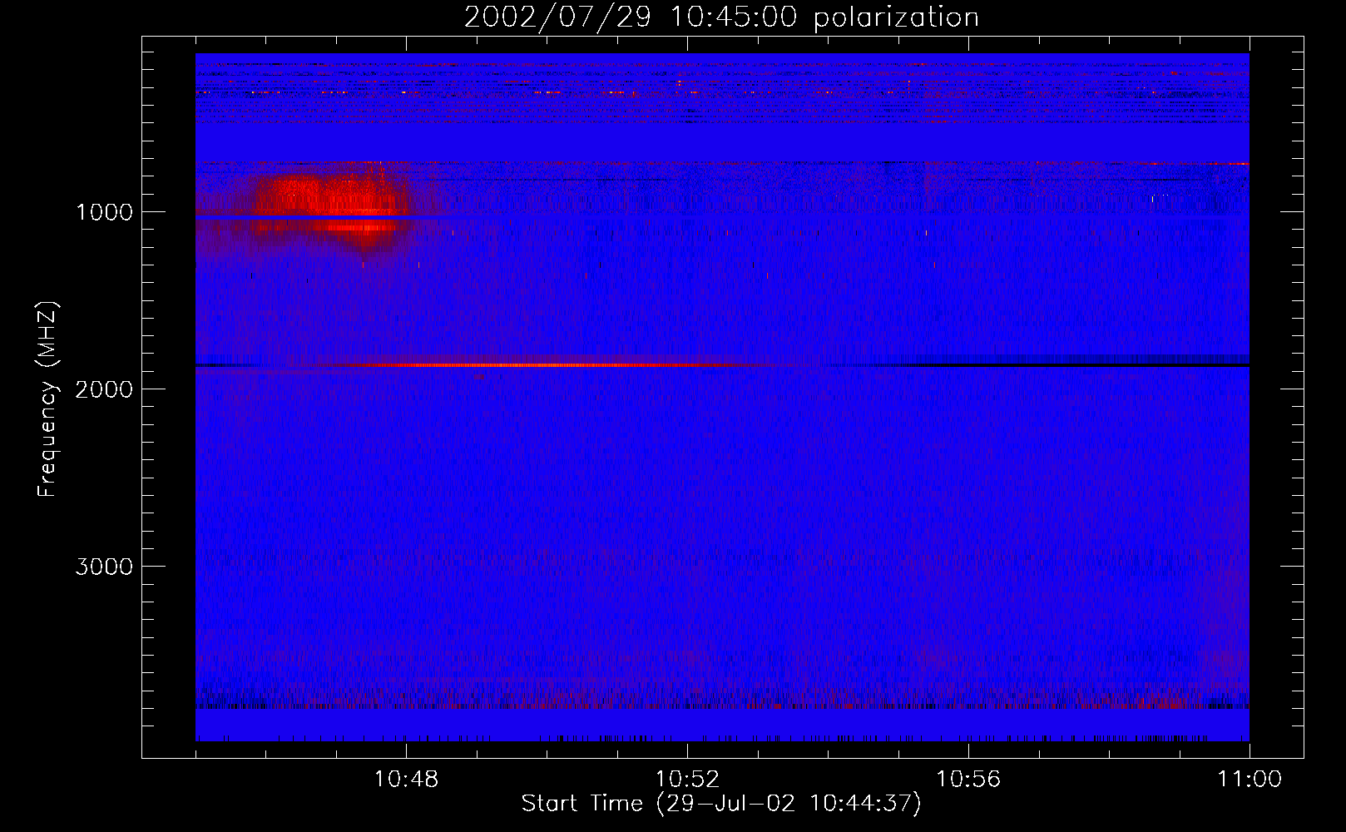Click the 10:48 time tick label
This screenshot has height=832, width=1346.
tap(406, 780)
